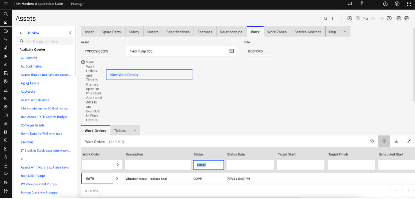Viewport: 415px width, 199px height.
Task: Open the vertical three-dot overflow menu
Action: pos(333,18)
